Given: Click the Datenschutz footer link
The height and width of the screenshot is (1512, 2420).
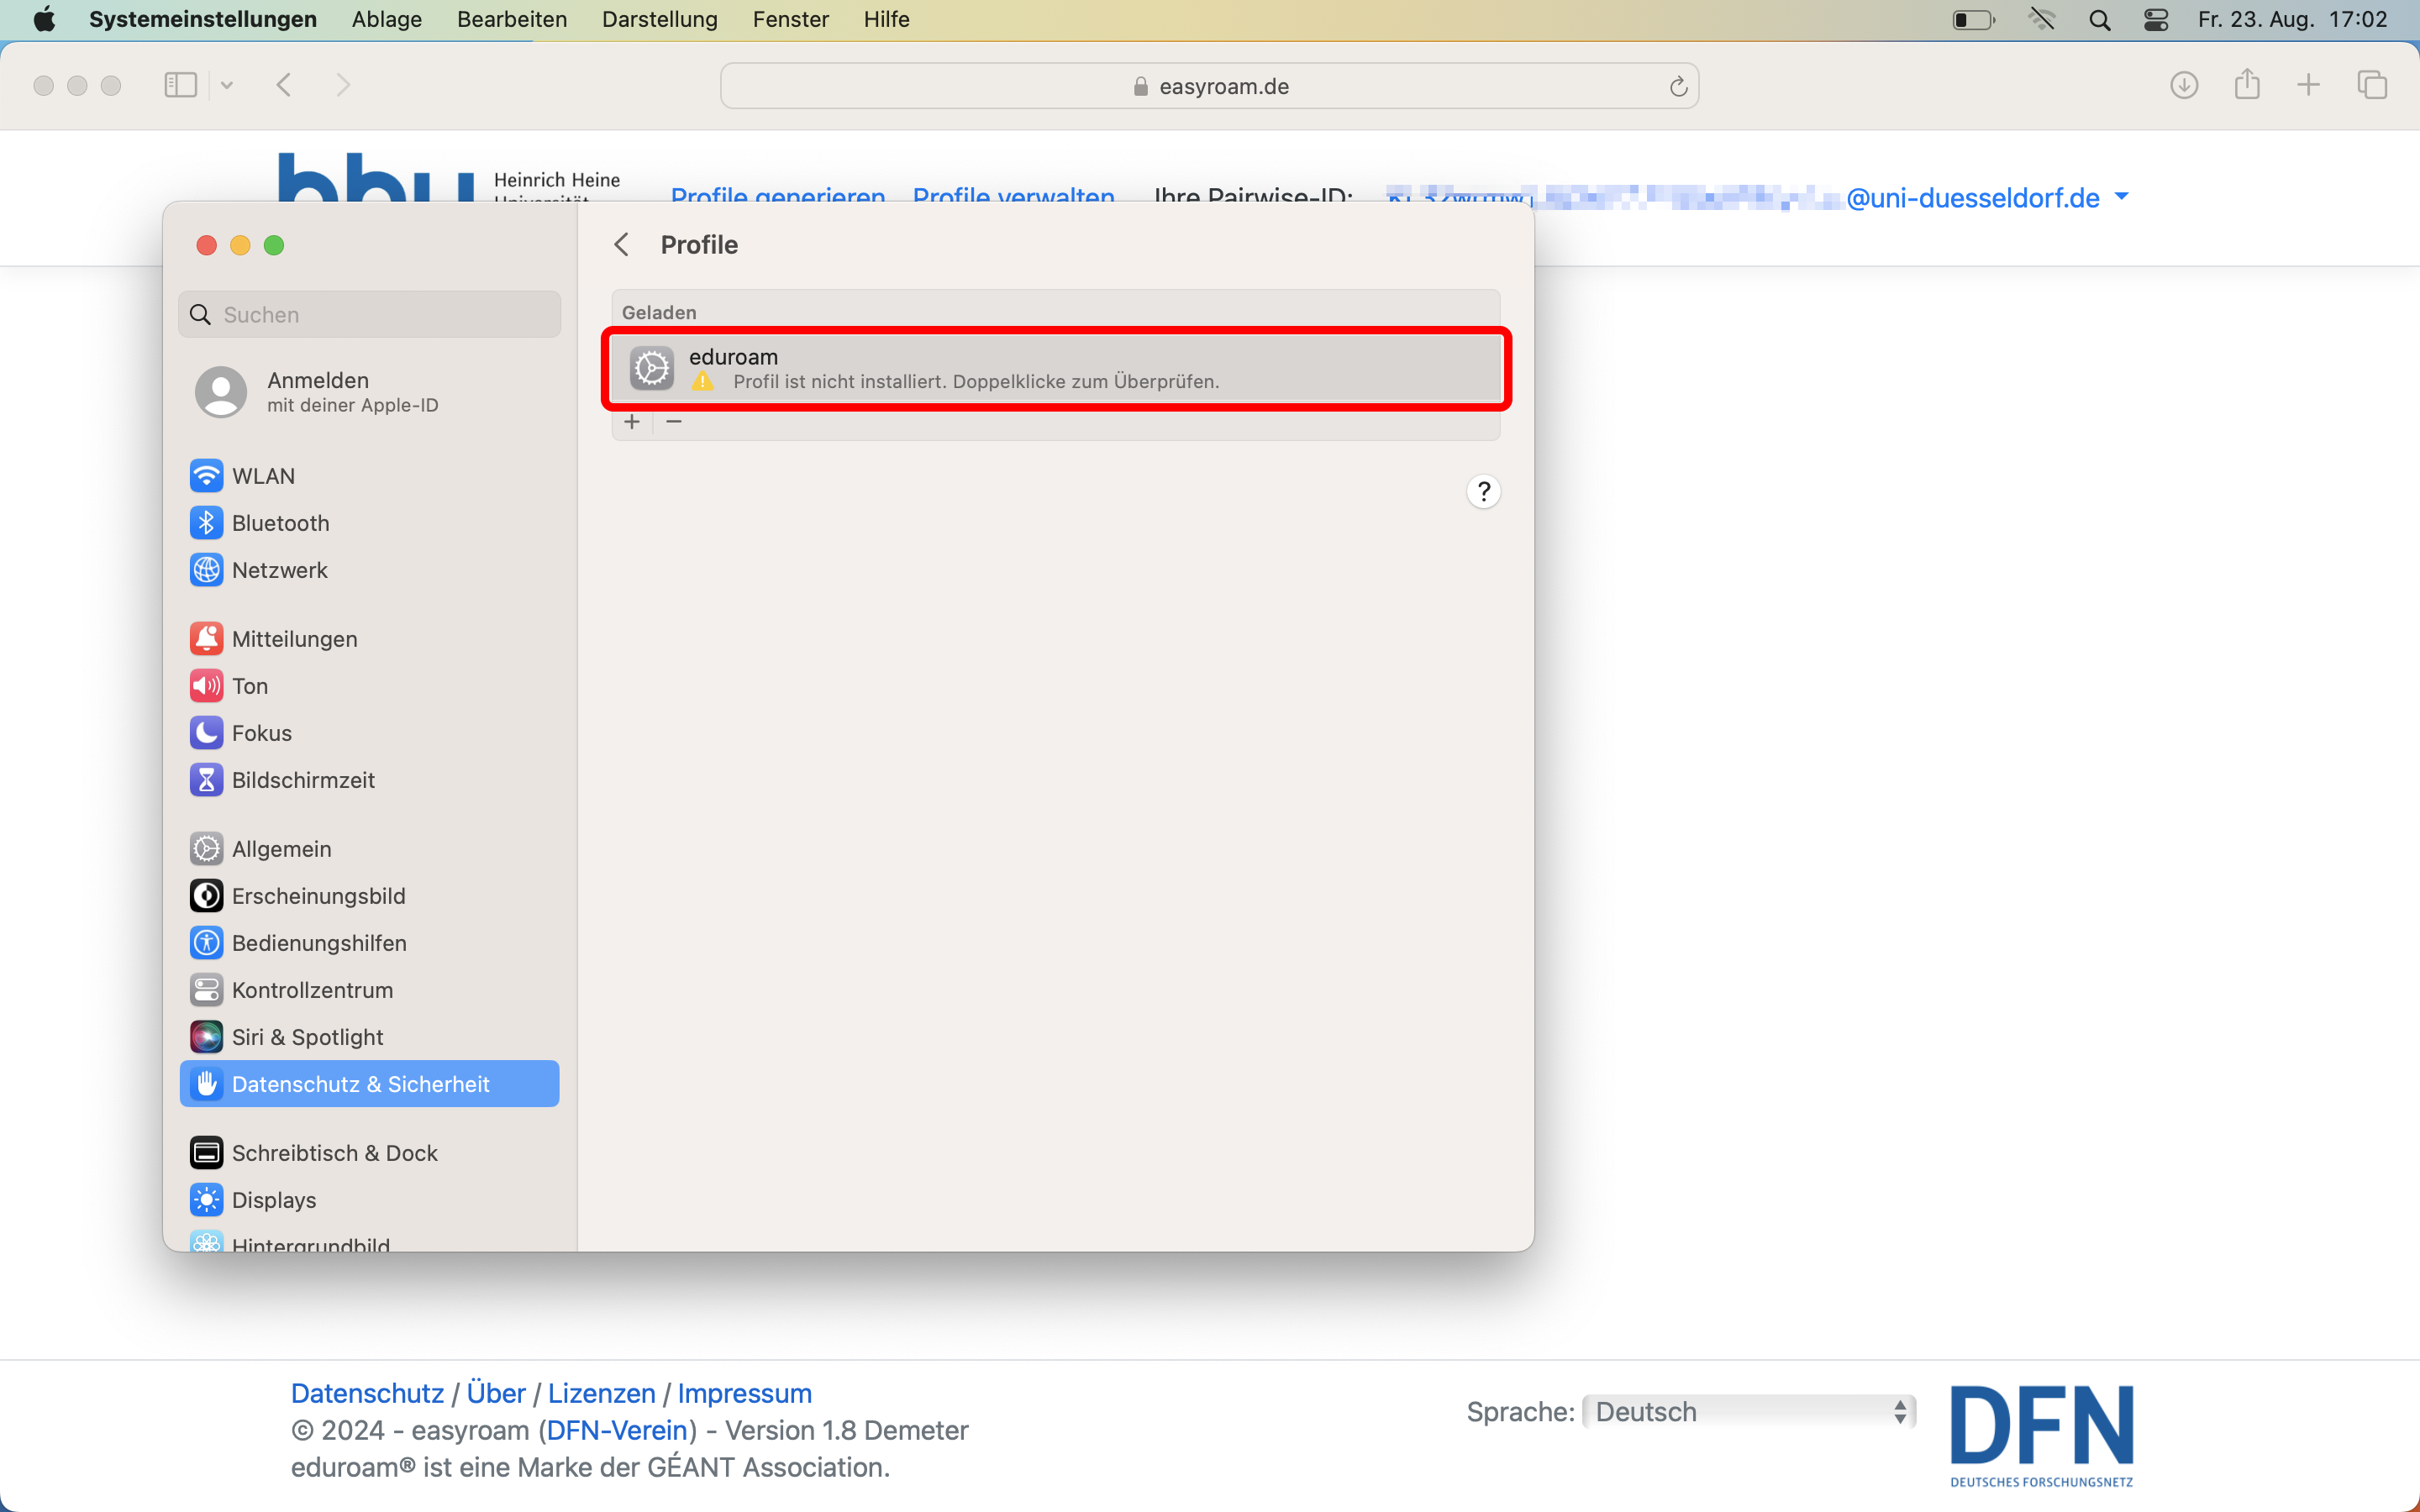Looking at the screenshot, I should [x=367, y=1393].
